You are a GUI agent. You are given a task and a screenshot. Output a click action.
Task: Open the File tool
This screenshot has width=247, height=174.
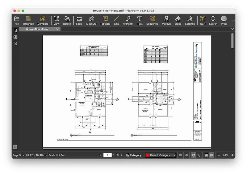pos(17,21)
